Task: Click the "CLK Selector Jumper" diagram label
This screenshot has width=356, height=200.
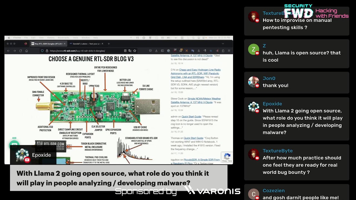Action: (x=98, y=128)
